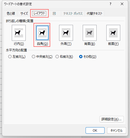Click the キャンセル button
Viewport: 130px width, 138px height.
click(x=117, y=130)
